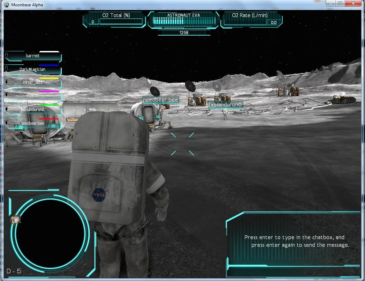Maximize the Moonbase Alpha window
Viewport: 365px width, 281px height.
click(x=340, y=3)
